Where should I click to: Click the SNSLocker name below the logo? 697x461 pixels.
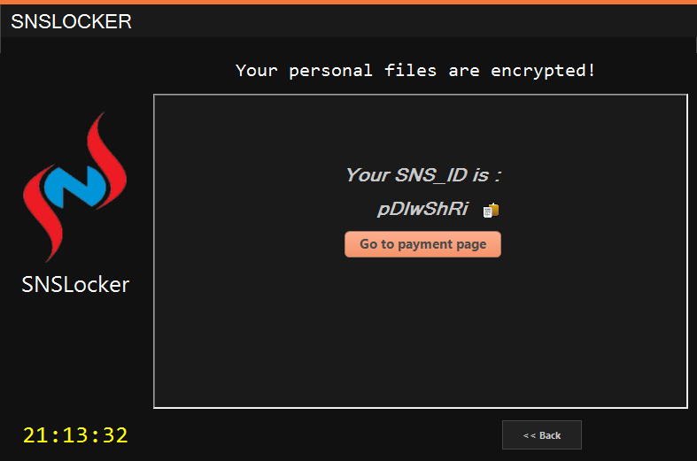click(x=75, y=284)
